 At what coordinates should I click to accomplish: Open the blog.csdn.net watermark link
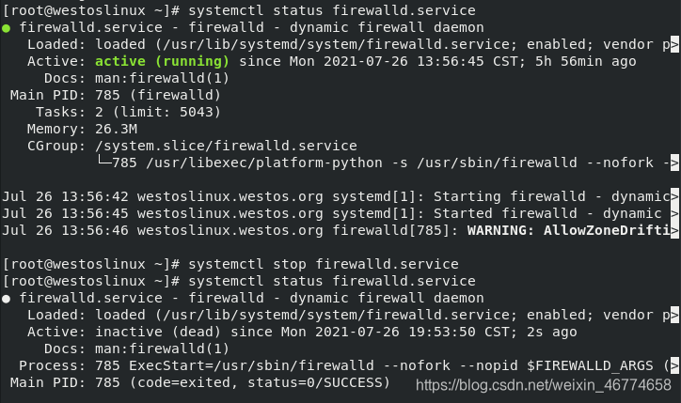click(x=544, y=385)
